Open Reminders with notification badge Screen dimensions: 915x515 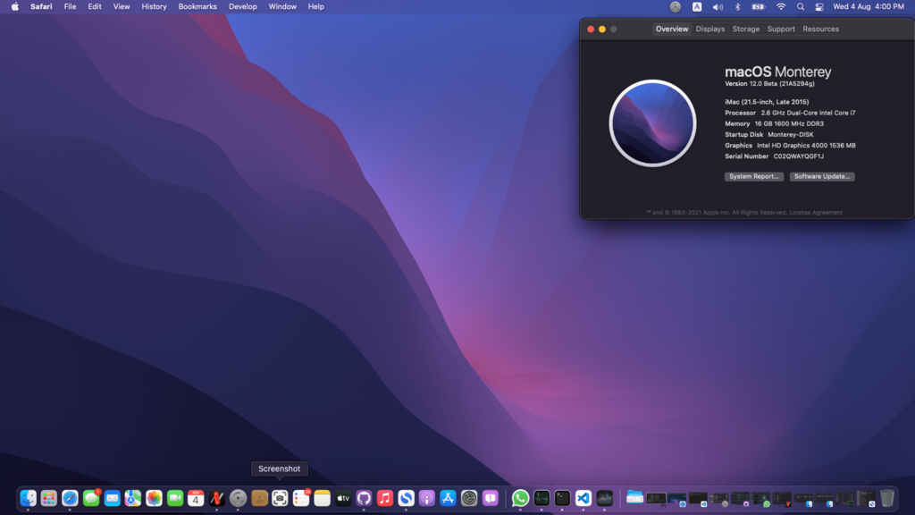click(301, 498)
